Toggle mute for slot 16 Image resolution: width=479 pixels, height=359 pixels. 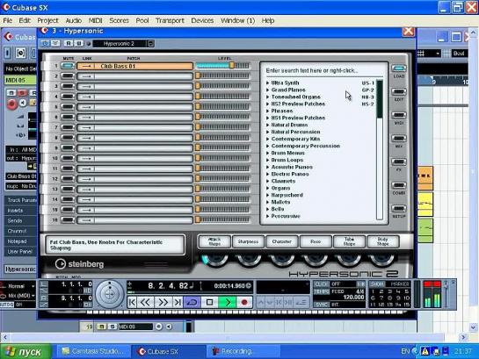tap(68, 220)
